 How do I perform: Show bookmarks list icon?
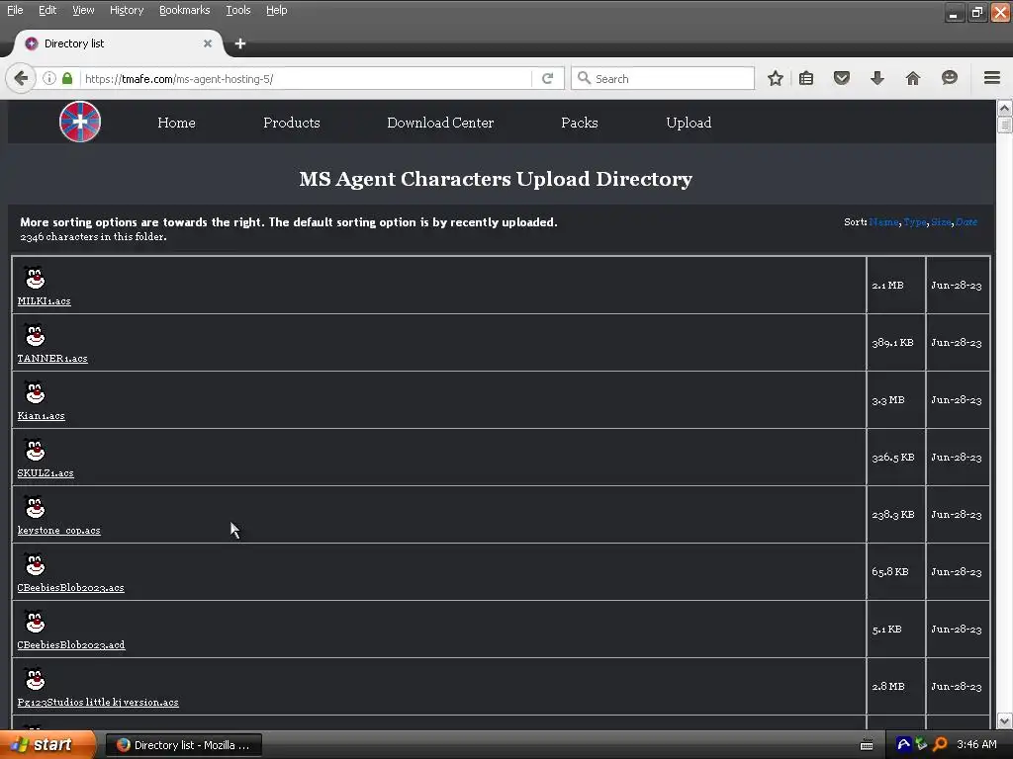click(x=806, y=79)
